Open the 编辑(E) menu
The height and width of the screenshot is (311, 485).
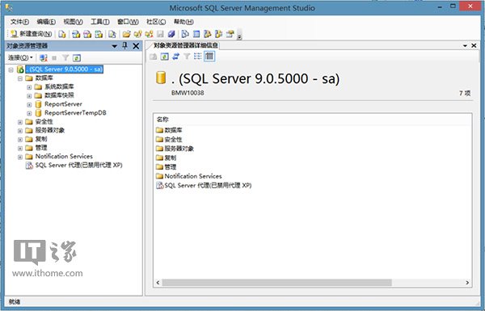tap(46, 22)
